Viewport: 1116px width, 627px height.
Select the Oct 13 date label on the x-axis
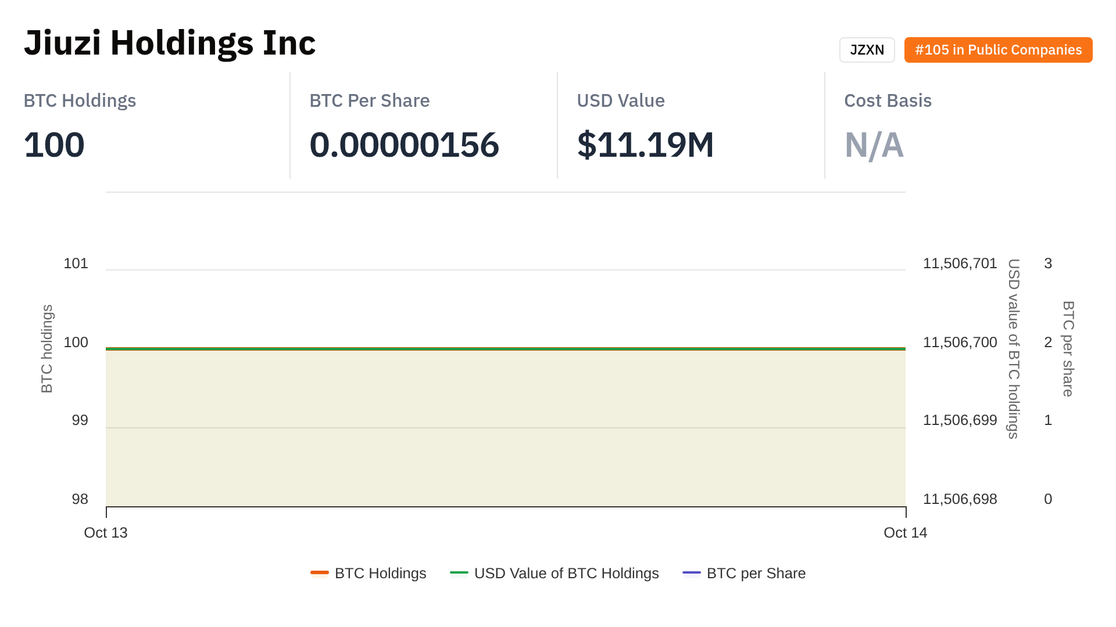point(106,532)
